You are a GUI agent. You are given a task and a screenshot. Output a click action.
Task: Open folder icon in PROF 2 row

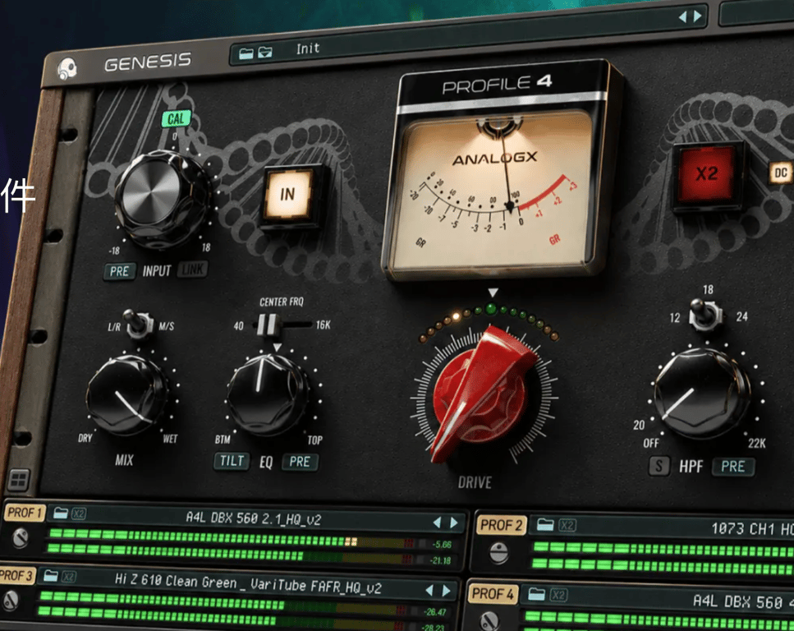[x=545, y=524]
